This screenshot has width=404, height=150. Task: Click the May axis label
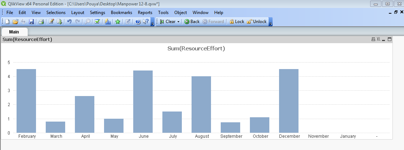115,136
